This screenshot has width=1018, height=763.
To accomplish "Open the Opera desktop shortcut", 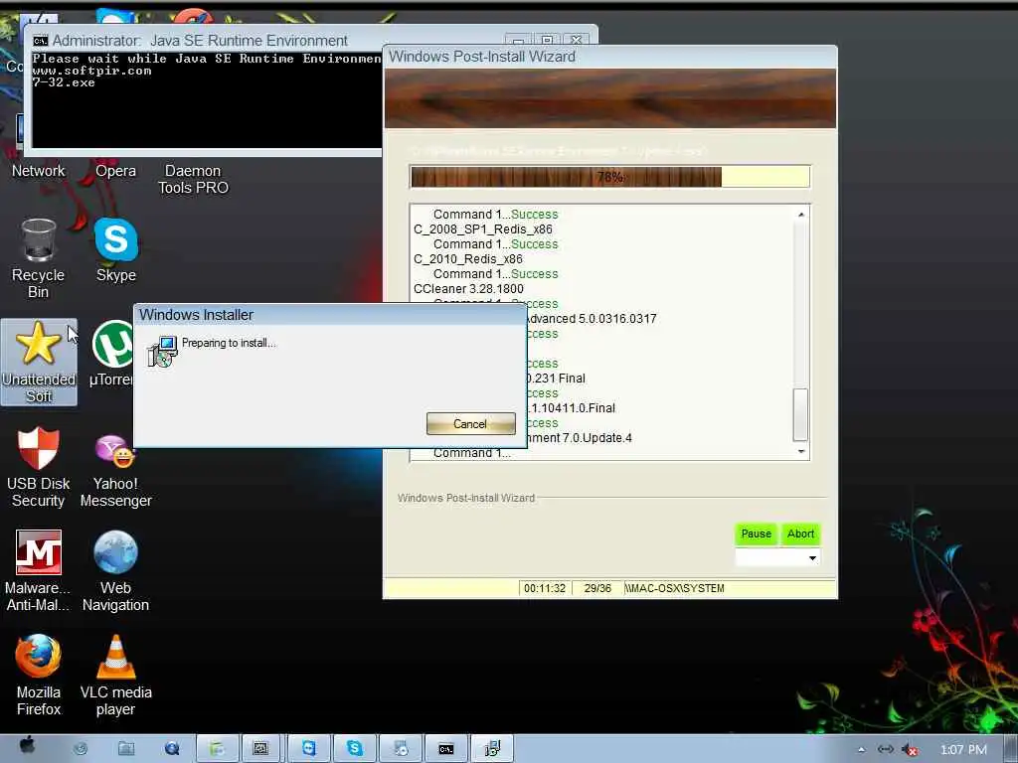I will [x=115, y=171].
